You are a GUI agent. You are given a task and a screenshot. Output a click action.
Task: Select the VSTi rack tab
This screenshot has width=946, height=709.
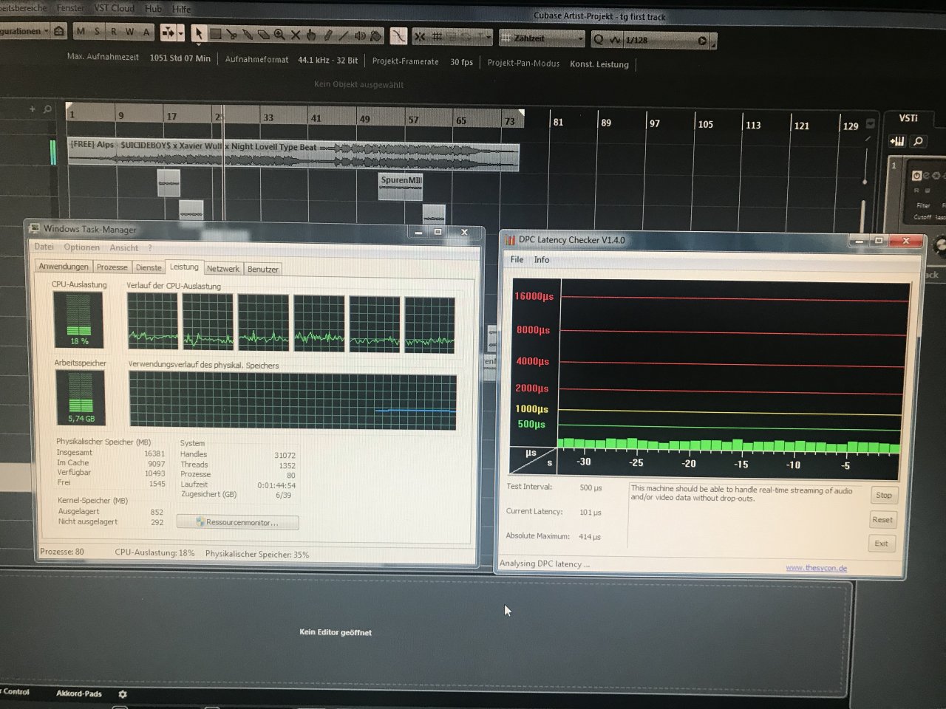pos(908,118)
